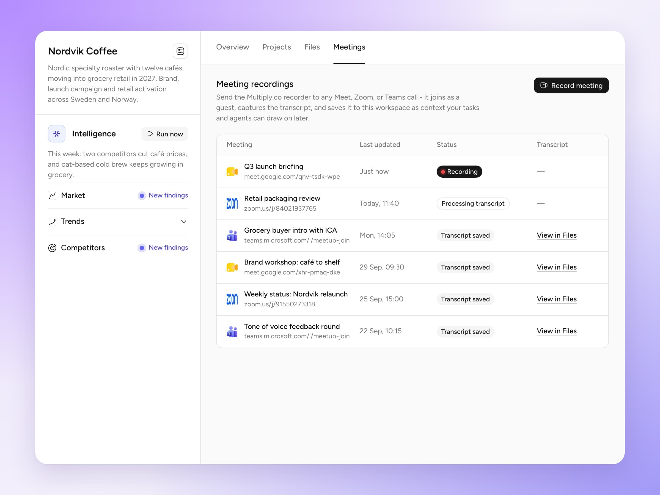Run Intelligence with Run now button
The height and width of the screenshot is (495, 660).
pyautogui.click(x=165, y=134)
